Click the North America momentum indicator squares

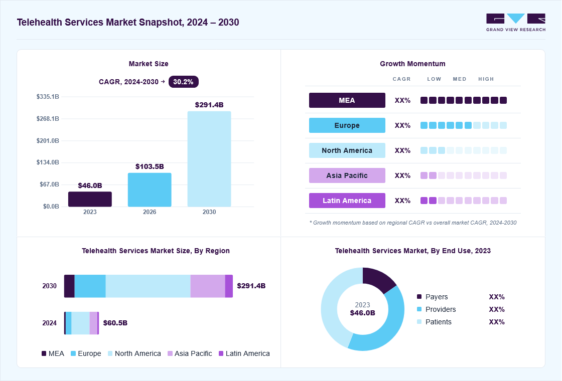464,150
